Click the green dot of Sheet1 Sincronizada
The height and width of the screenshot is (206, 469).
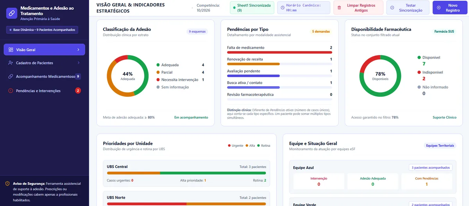[x=234, y=8]
